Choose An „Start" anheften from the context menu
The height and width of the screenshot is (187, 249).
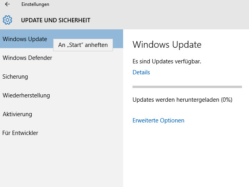pos(83,45)
